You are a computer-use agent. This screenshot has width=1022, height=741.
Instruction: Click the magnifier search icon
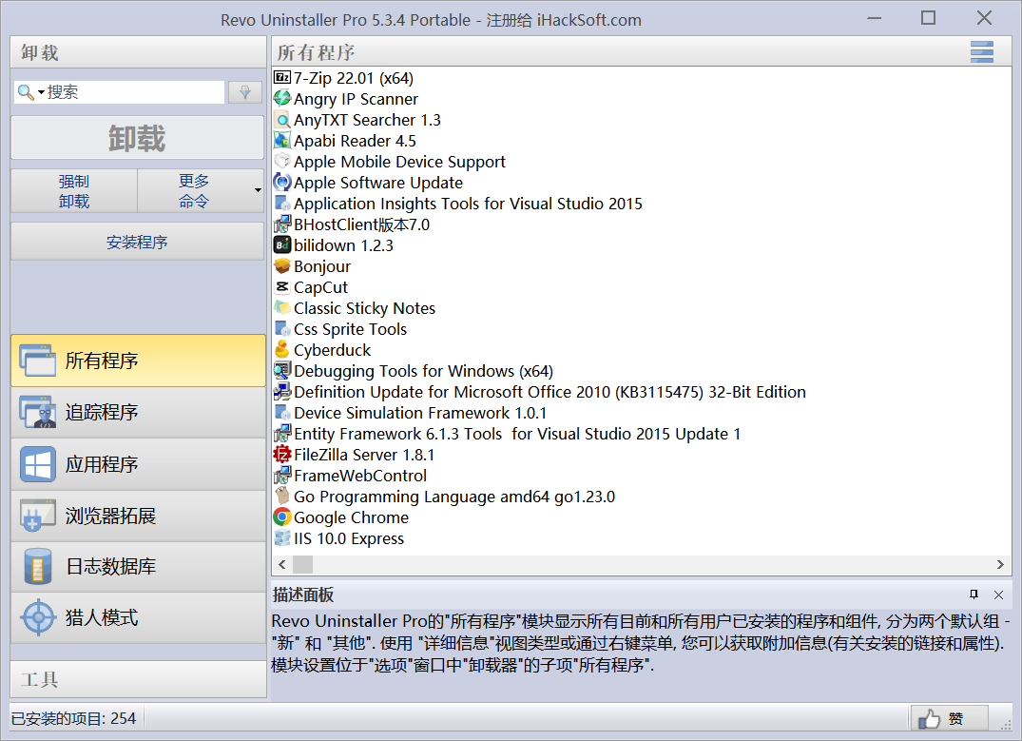coord(26,92)
